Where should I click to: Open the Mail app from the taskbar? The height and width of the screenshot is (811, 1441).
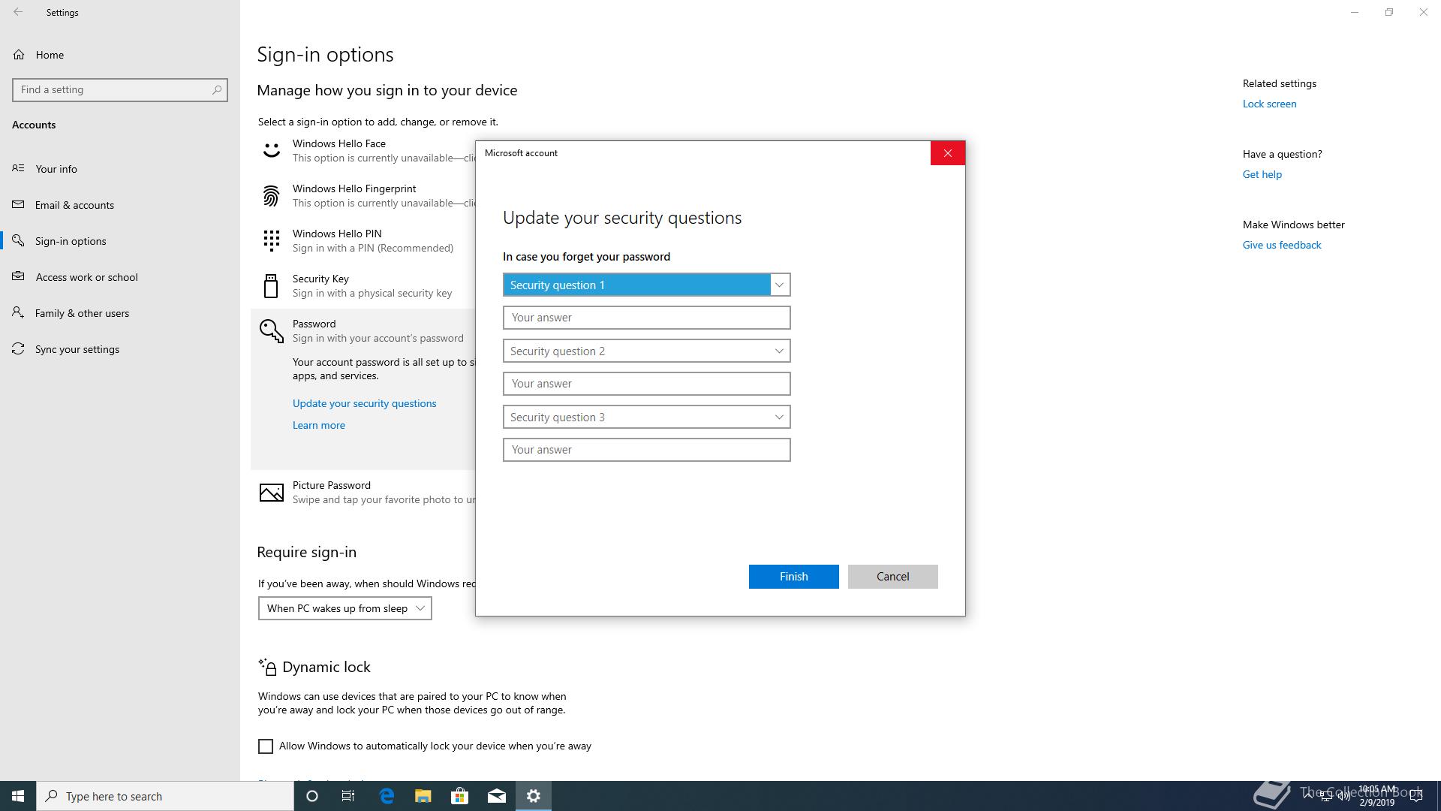pyautogui.click(x=497, y=796)
